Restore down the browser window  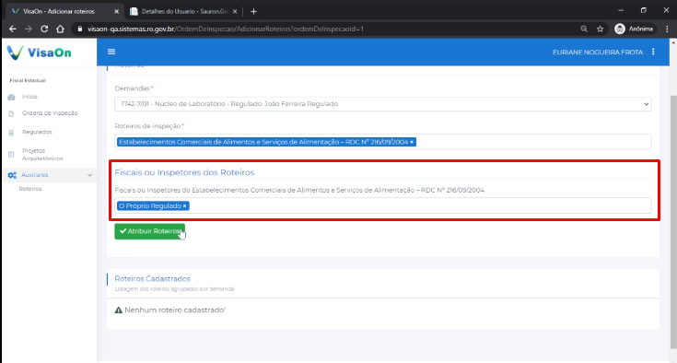click(643, 10)
